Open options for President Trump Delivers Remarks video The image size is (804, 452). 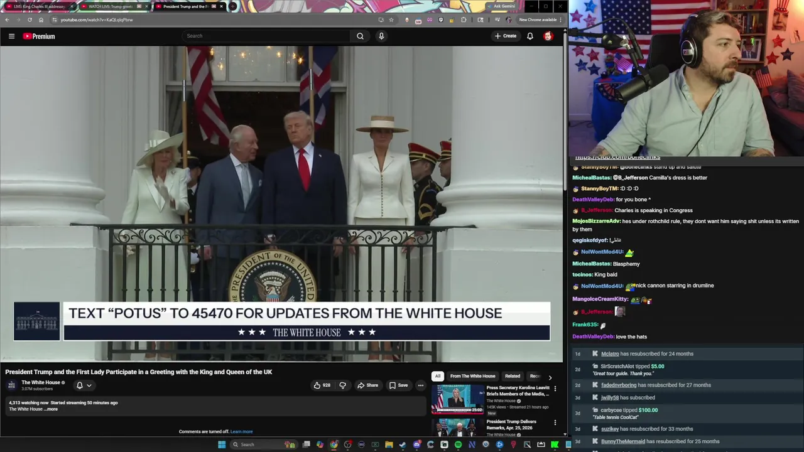coord(555,422)
